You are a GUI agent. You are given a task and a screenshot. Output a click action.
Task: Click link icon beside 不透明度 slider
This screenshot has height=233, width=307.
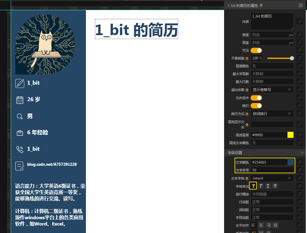tap(299, 58)
